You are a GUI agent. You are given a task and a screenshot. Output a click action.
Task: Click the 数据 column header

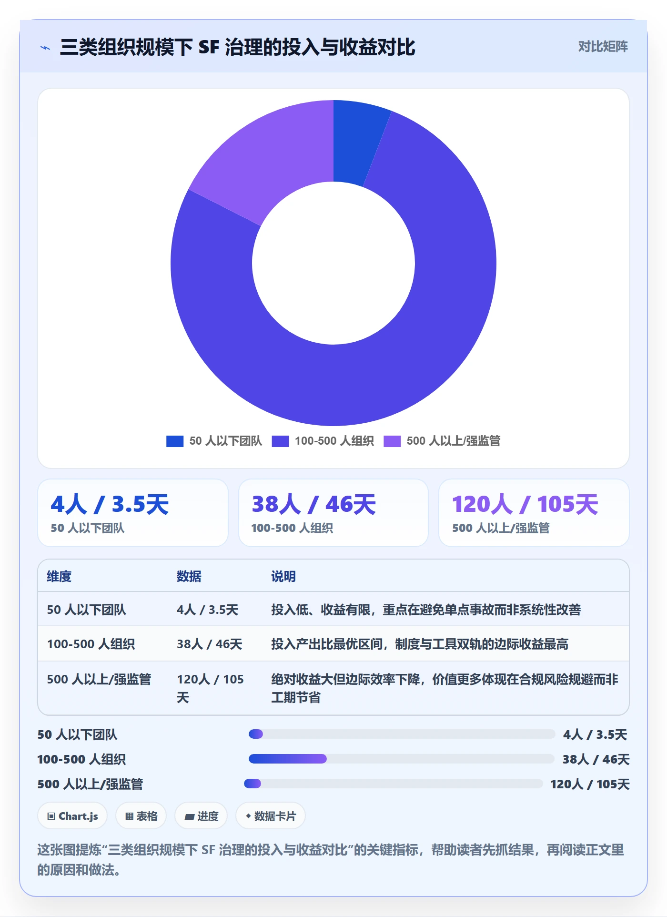coord(189,576)
